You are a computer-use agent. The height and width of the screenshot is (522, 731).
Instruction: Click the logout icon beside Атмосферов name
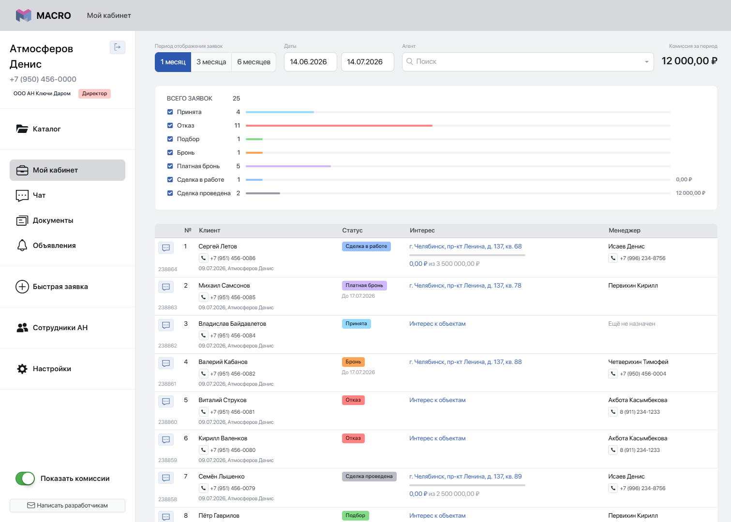[x=118, y=47]
